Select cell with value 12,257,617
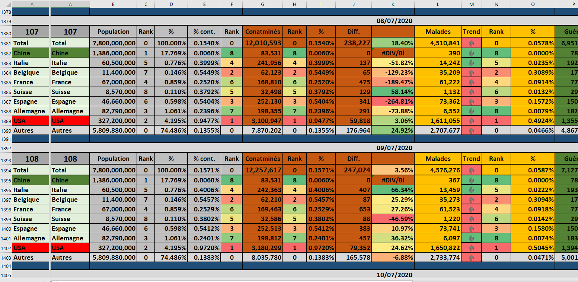Image resolution: width=578 pixels, height=282 pixels. point(262,170)
